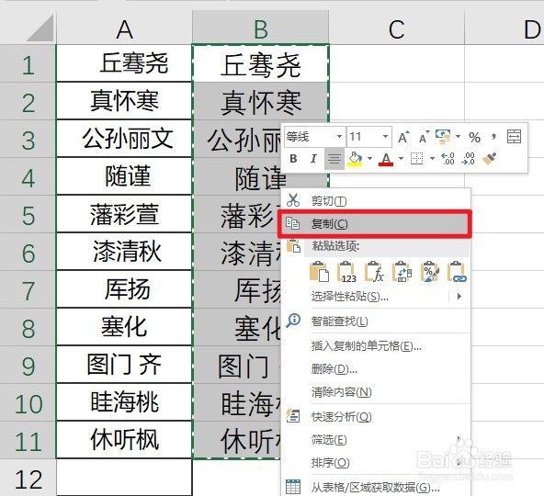Image resolution: width=544 pixels, height=496 pixels.
Task: Select cell A6 containing 漆清秋
Action: click(x=124, y=252)
